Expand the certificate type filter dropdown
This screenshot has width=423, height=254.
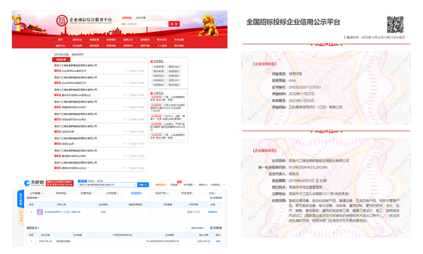tap(197, 228)
